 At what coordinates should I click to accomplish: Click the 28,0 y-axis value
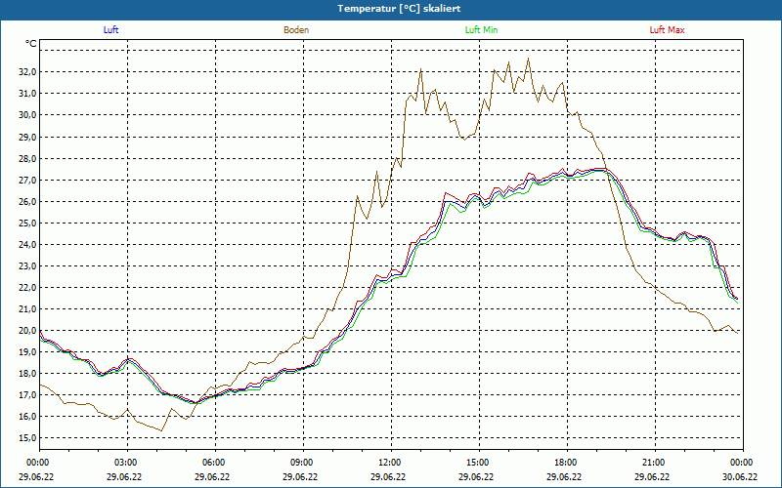click(27, 158)
